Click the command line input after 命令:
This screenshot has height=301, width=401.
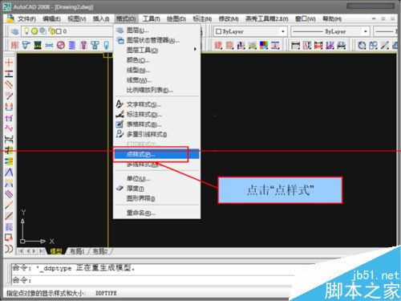160,280
